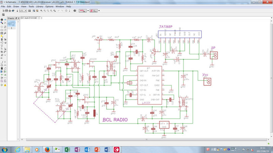This screenshot has width=273, height=153.
Task: Open the Draw menu
Action: 16,6
